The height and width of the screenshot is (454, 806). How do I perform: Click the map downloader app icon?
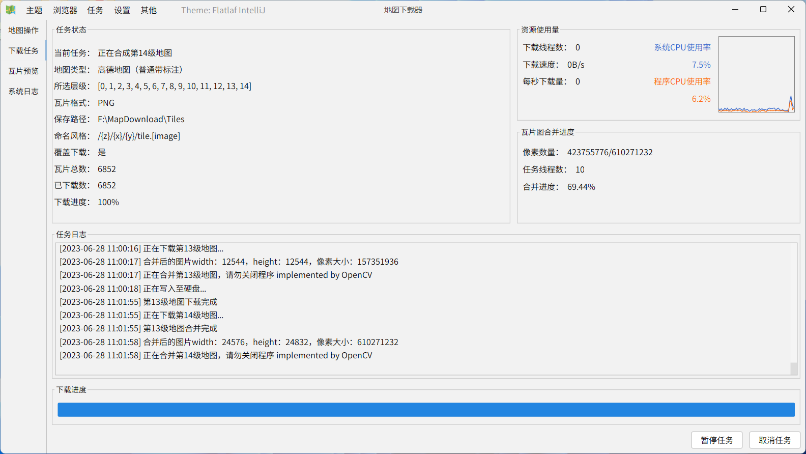point(10,10)
